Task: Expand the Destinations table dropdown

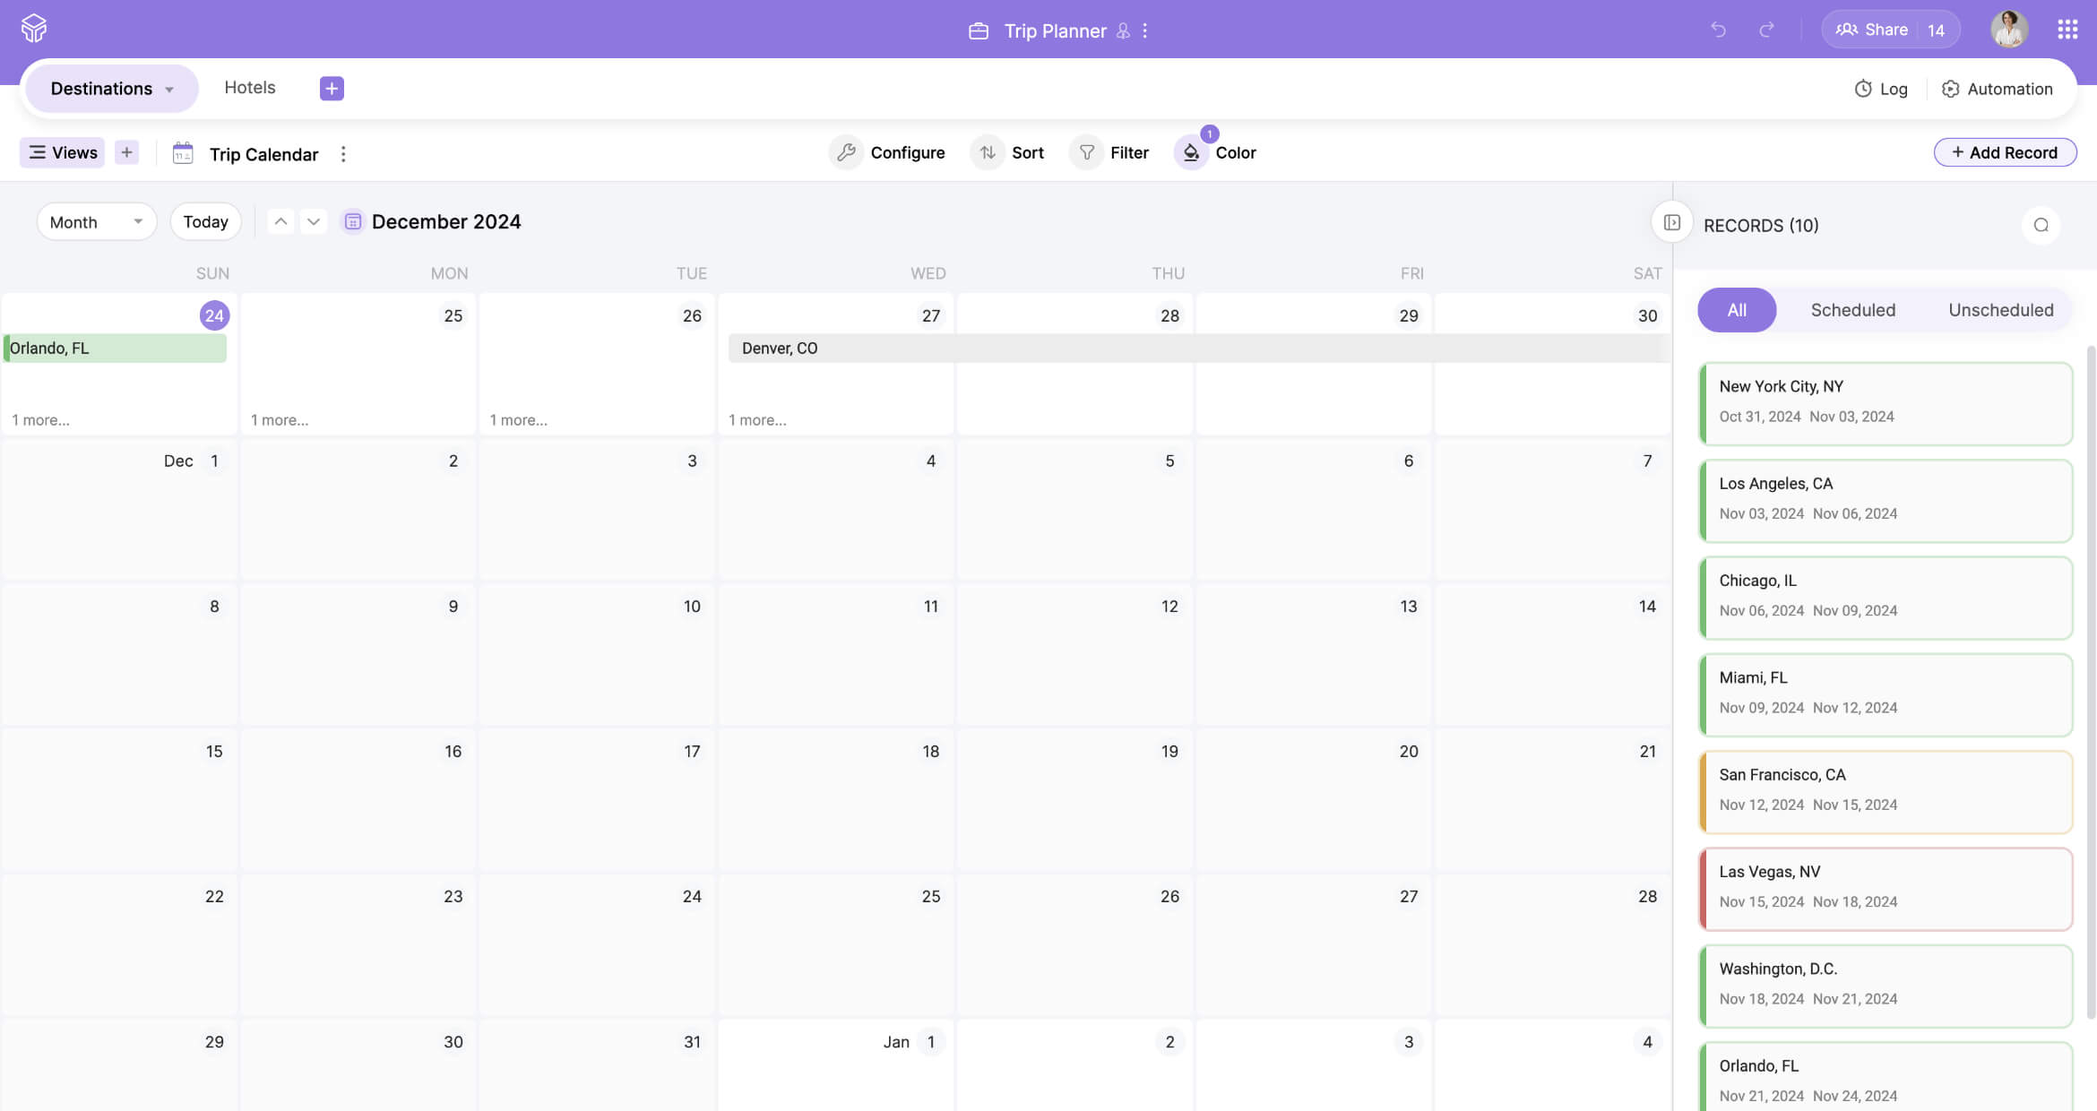Action: (x=169, y=89)
